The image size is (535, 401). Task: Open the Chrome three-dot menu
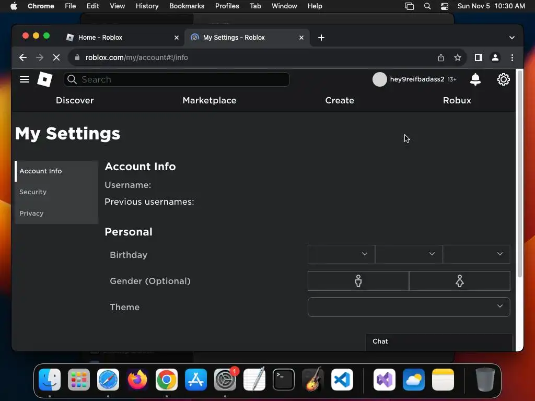coord(512,57)
